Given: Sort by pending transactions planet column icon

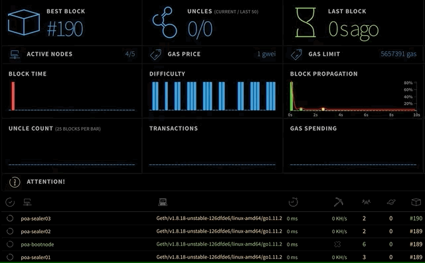Looking at the screenshot, I should pyautogui.click(x=391, y=202).
